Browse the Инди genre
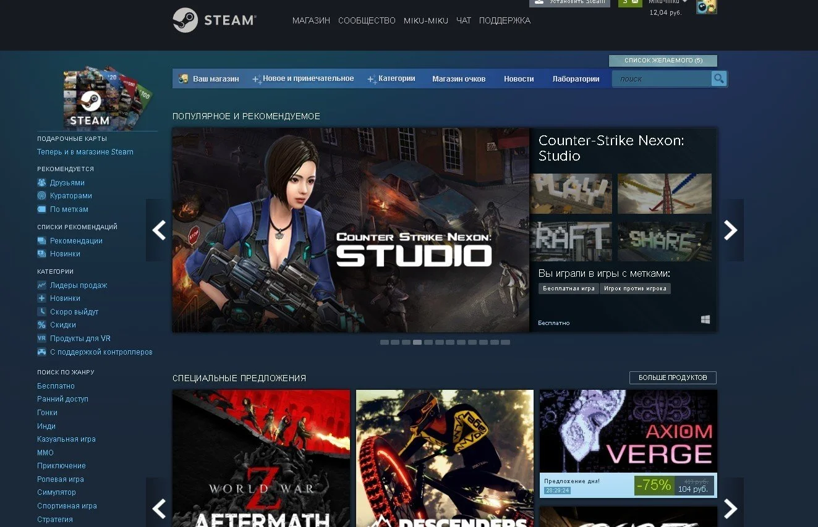This screenshot has height=527, width=818. click(x=46, y=426)
